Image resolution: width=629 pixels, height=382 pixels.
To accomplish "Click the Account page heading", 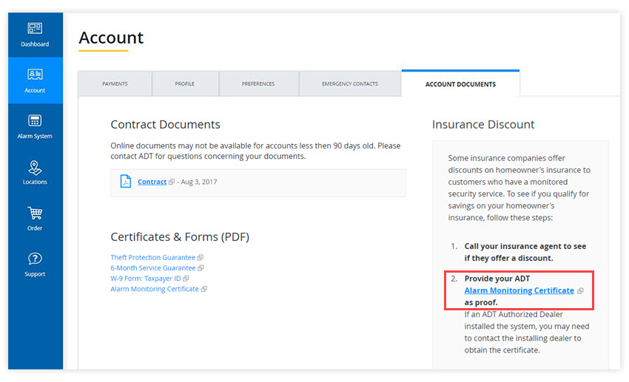I will pos(111,38).
